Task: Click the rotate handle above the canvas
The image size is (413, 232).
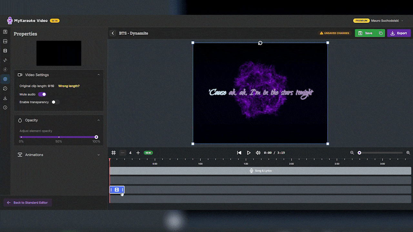Action: pyautogui.click(x=260, y=43)
